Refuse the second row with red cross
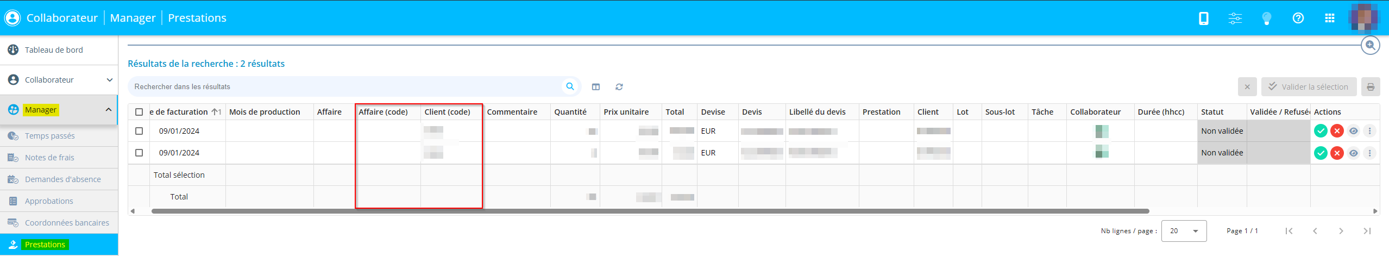This screenshot has height=256, width=1389. tap(1337, 153)
